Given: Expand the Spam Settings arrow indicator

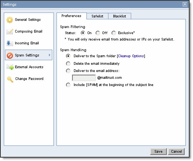Looking at the screenshot, I should [50, 55].
